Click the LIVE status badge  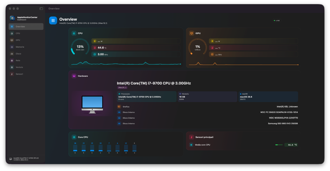pyautogui.click(x=277, y=21)
